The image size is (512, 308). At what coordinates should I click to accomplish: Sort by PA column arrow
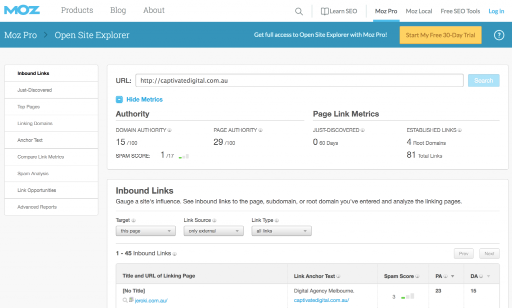[x=452, y=276]
